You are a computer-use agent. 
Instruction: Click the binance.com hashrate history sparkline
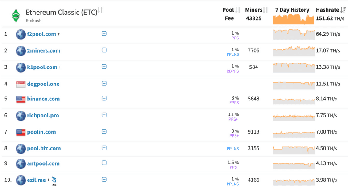tap(293, 100)
